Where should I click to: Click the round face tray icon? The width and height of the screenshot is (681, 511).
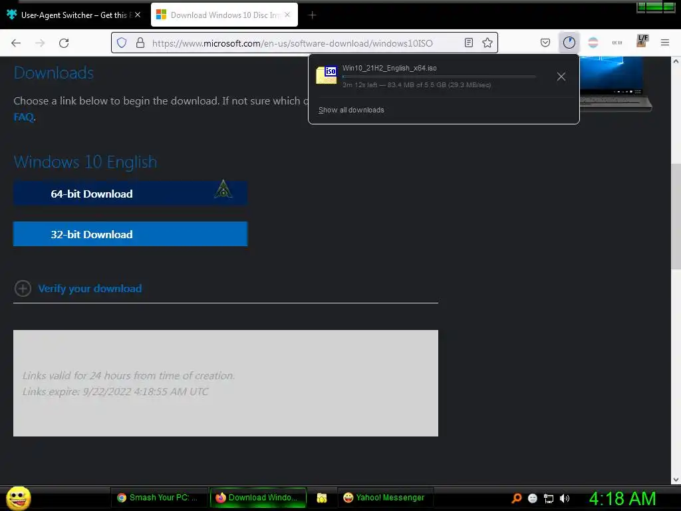[533, 498]
